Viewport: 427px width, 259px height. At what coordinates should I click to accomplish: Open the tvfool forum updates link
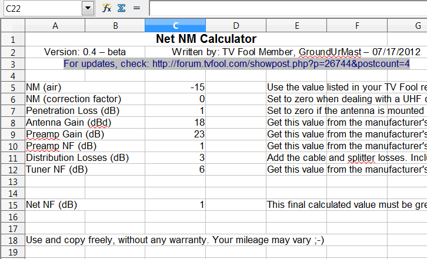click(x=236, y=63)
